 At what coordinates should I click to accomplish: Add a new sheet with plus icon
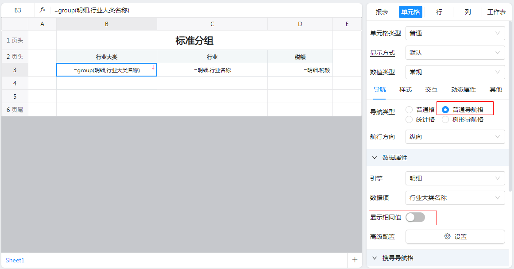pyautogui.click(x=354, y=260)
